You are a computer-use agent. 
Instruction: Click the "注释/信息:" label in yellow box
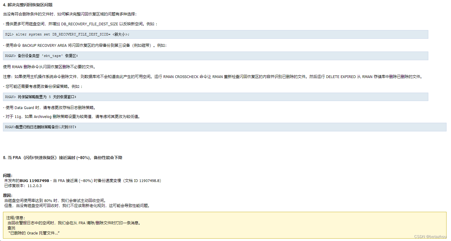click(16, 218)
